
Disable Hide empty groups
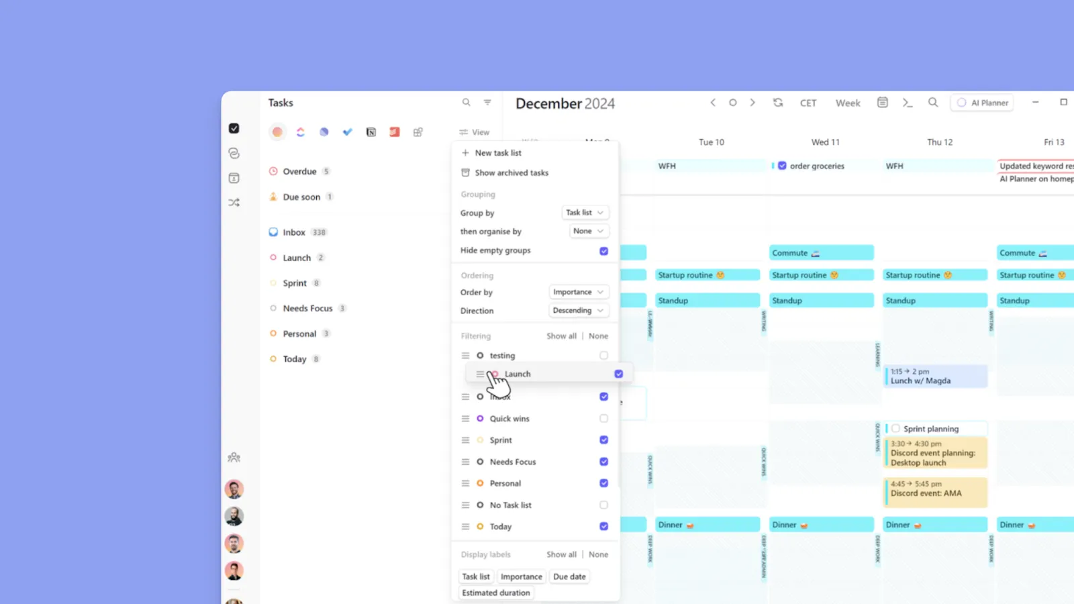pos(603,250)
